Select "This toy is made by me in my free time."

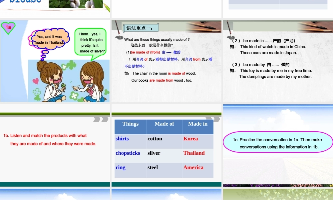276,71
